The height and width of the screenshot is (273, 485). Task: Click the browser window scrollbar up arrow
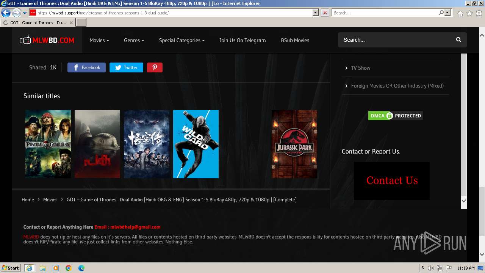[x=482, y=35]
